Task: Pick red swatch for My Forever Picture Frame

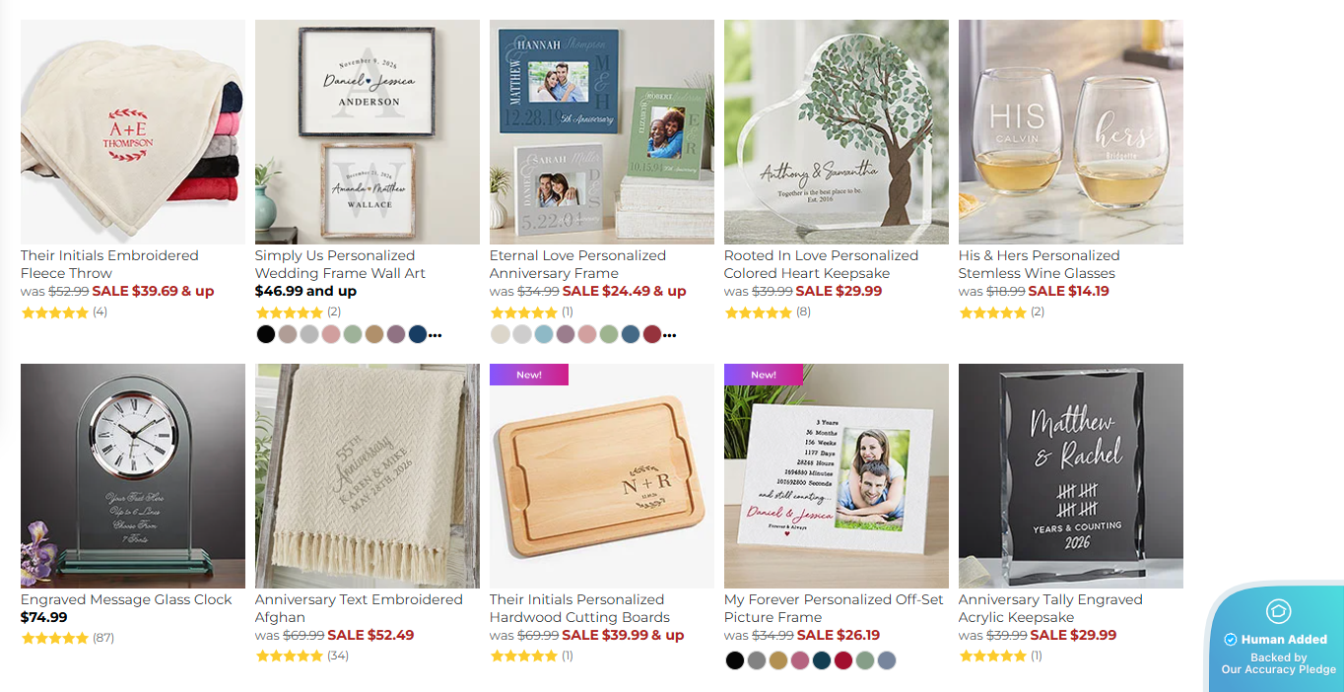Action: pyautogui.click(x=843, y=660)
